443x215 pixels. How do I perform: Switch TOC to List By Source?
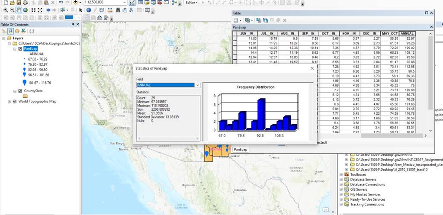pyautogui.click(x=10, y=31)
